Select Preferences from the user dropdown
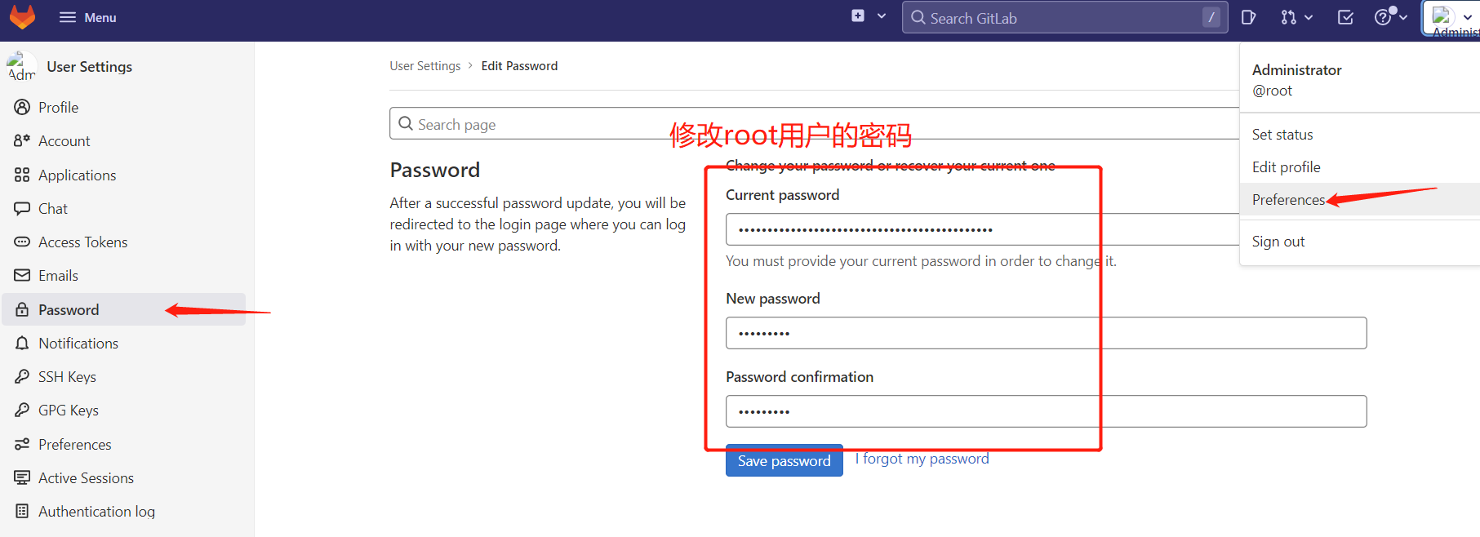This screenshot has width=1480, height=537. click(1288, 200)
